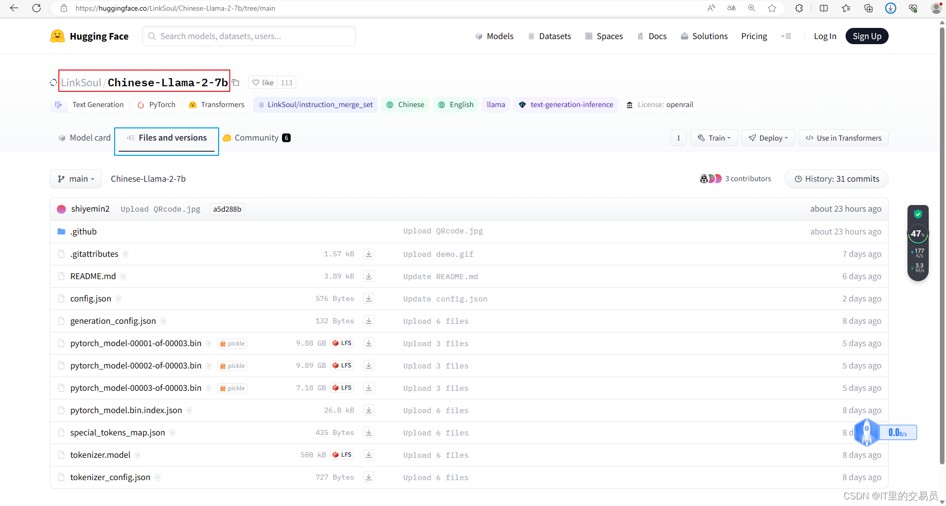The width and height of the screenshot is (946, 506).
Task: Click the Chinese language tag
Action: 405,105
